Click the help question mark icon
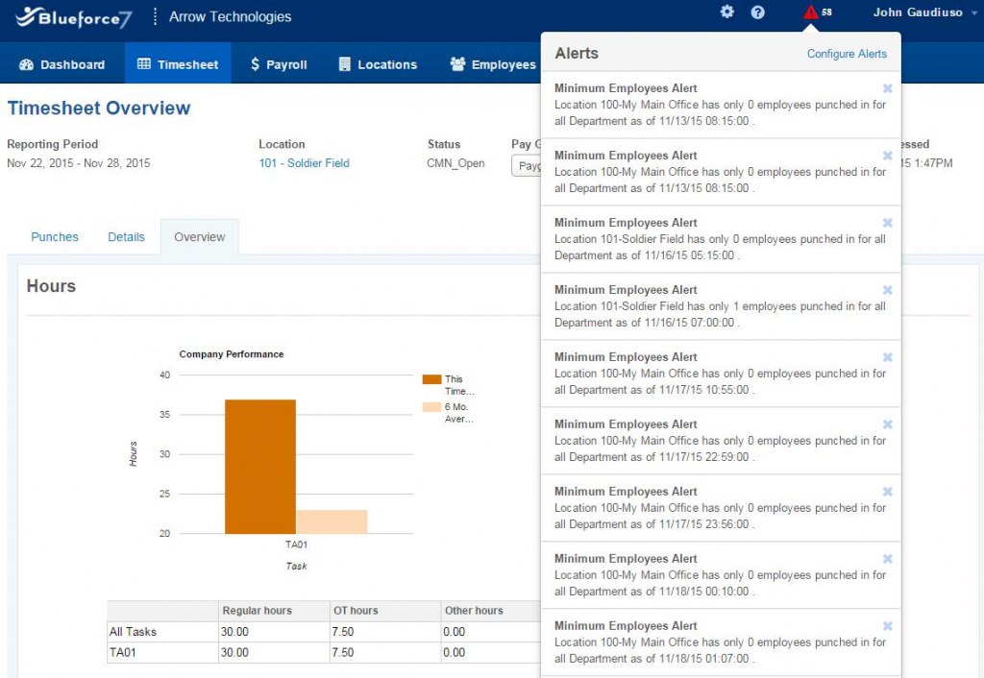 (x=758, y=12)
